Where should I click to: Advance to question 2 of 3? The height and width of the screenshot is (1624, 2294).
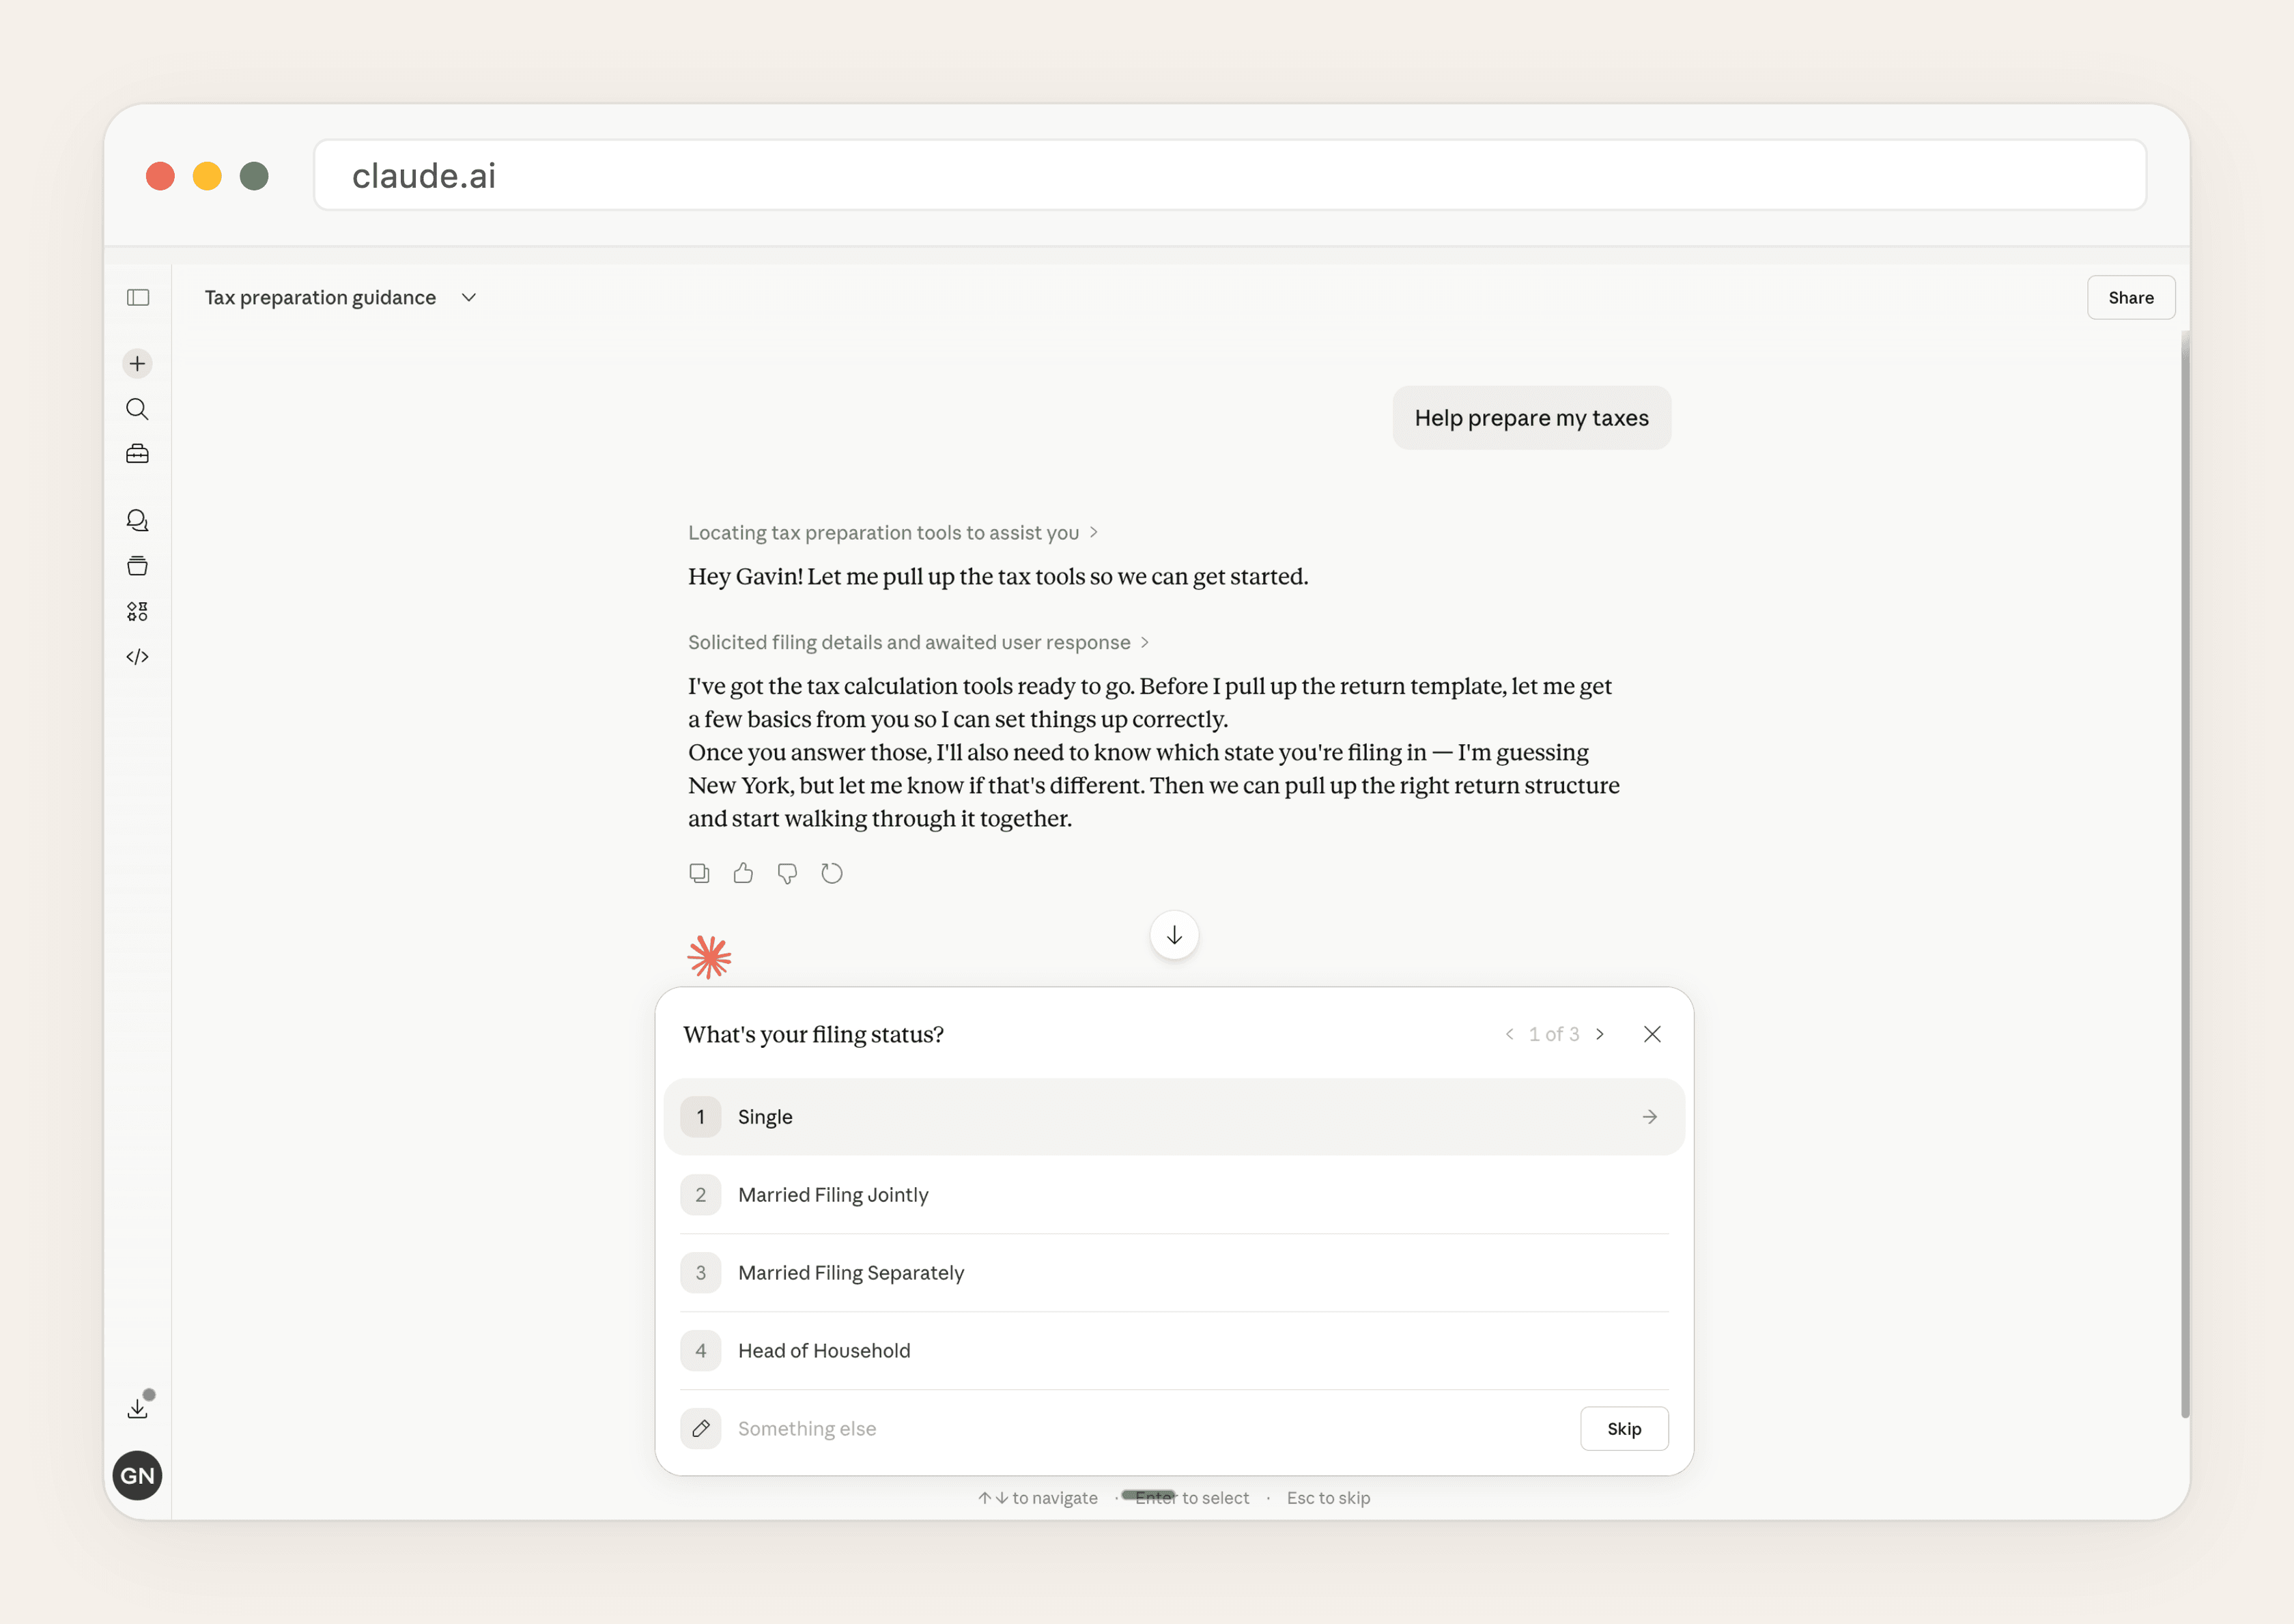tap(1601, 1034)
